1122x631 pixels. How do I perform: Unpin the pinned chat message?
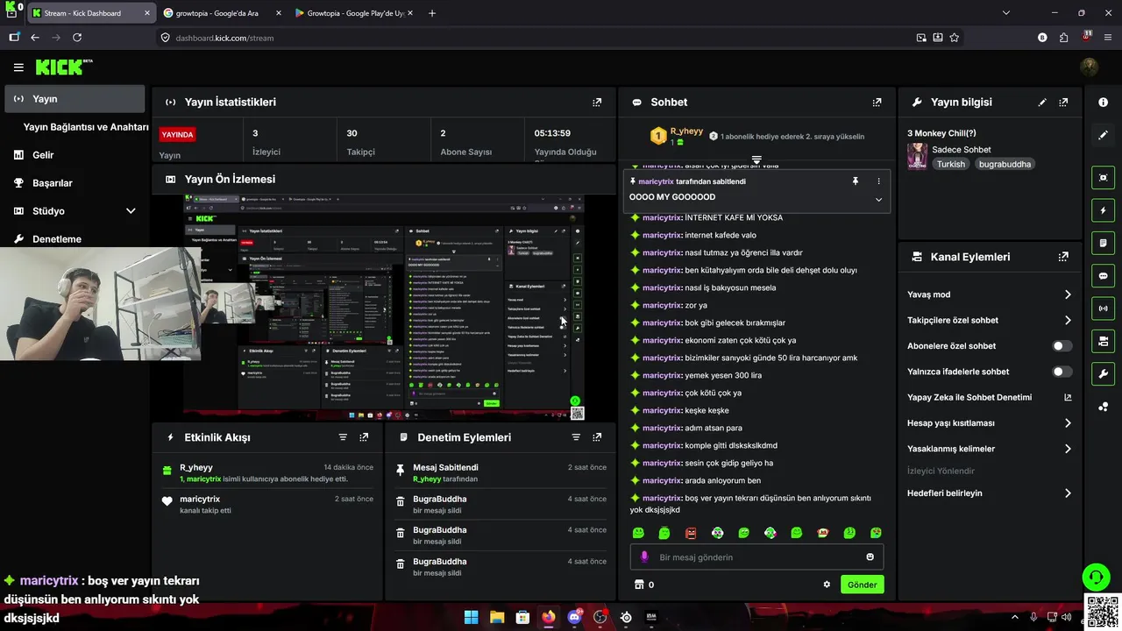click(856, 181)
